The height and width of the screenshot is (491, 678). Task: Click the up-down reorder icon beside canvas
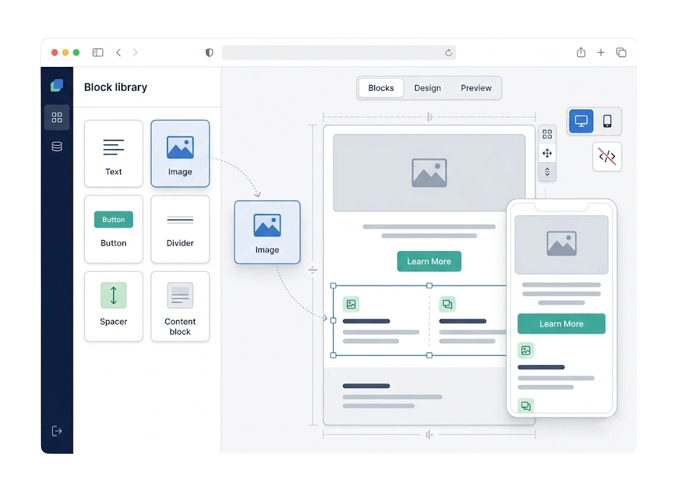pyautogui.click(x=547, y=172)
